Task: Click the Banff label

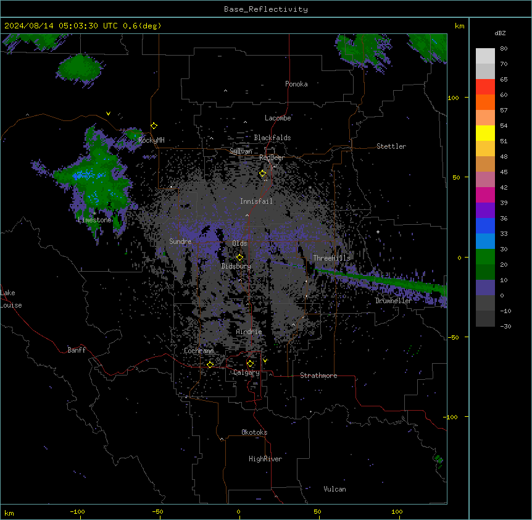Action: click(77, 350)
